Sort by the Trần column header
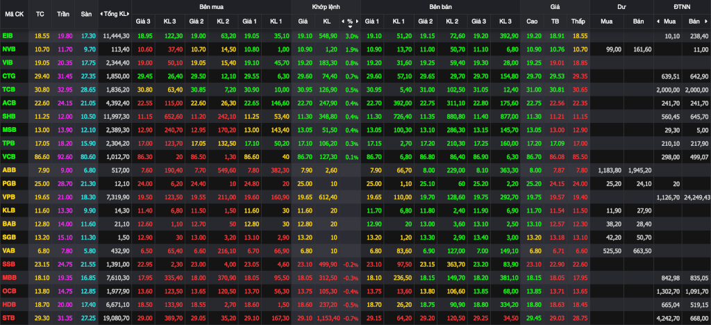Viewport: 711px width, 325px height. click(x=63, y=14)
